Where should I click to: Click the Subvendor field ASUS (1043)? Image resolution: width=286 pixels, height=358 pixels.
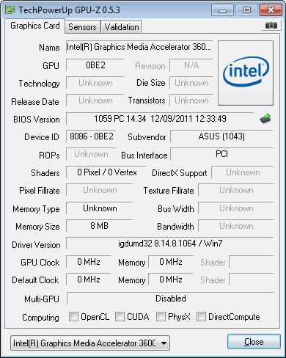(x=221, y=136)
